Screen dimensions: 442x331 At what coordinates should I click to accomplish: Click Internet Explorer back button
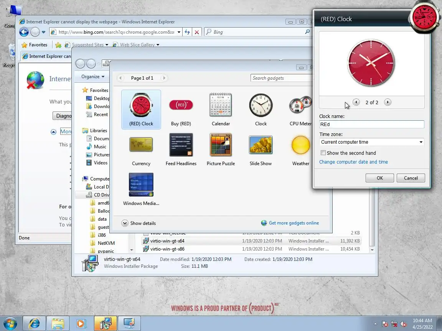tap(24, 32)
